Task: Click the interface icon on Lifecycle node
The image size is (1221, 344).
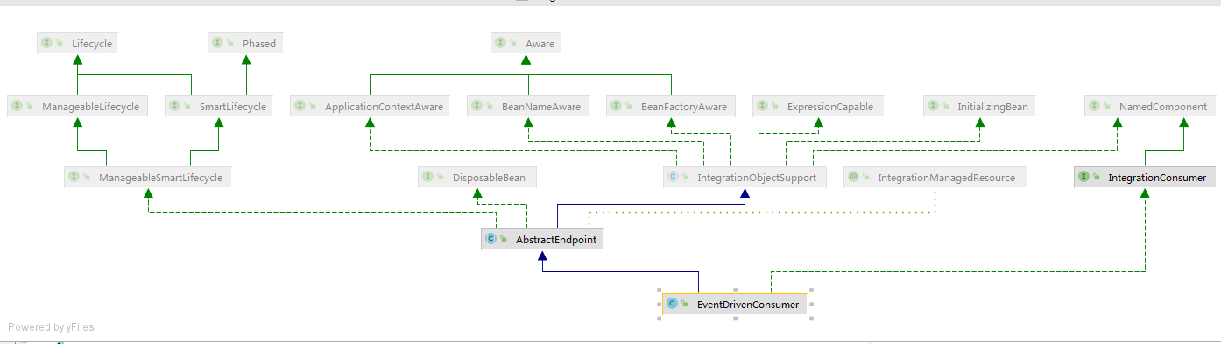Action: [x=46, y=43]
